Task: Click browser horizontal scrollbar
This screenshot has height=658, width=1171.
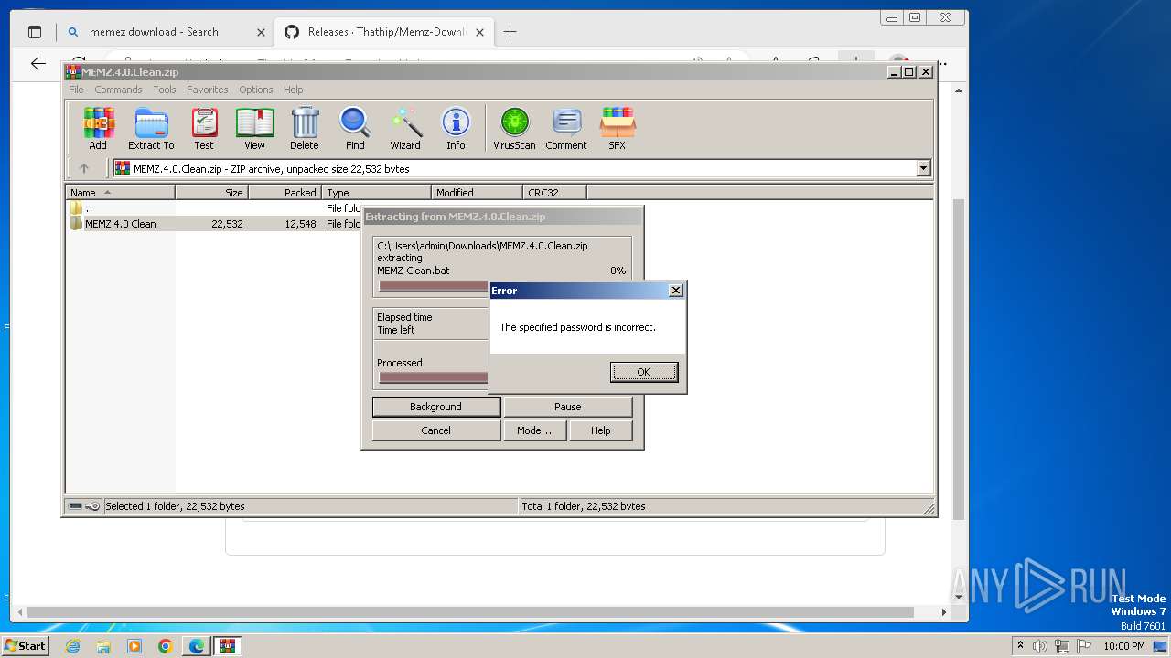Action: tap(470, 612)
